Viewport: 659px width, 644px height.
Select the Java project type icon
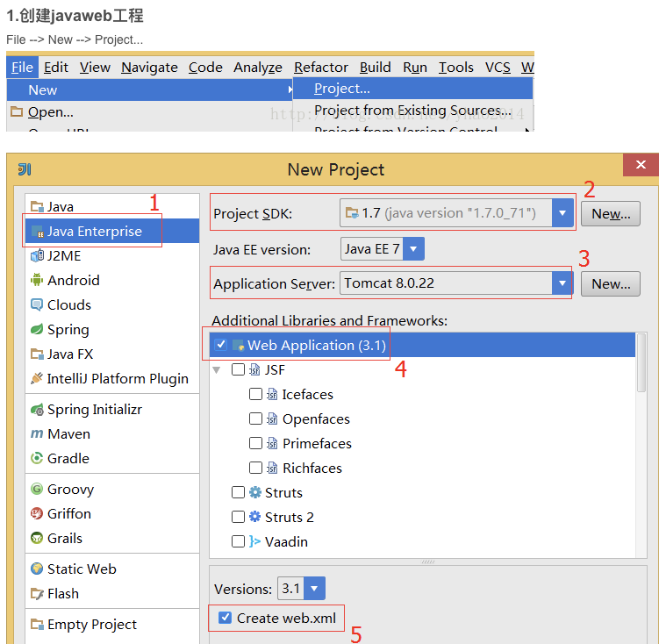click(37, 207)
